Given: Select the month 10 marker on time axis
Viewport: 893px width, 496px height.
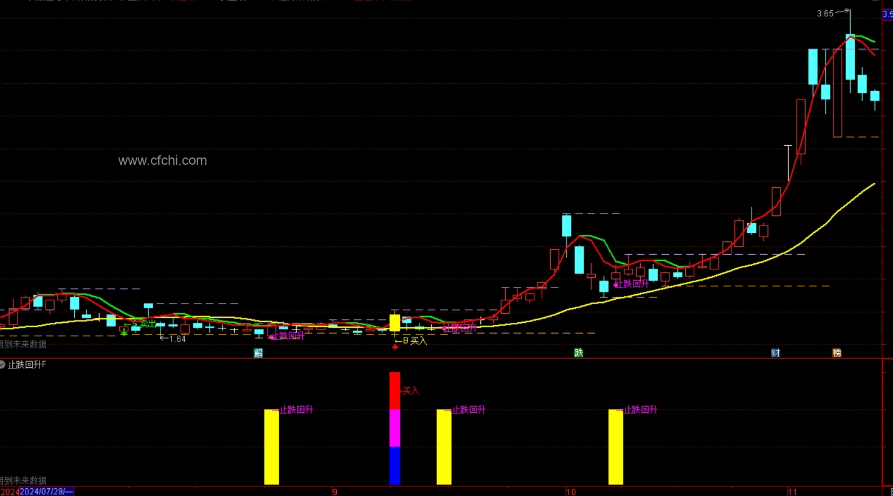Looking at the screenshot, I should coord(571,492).
